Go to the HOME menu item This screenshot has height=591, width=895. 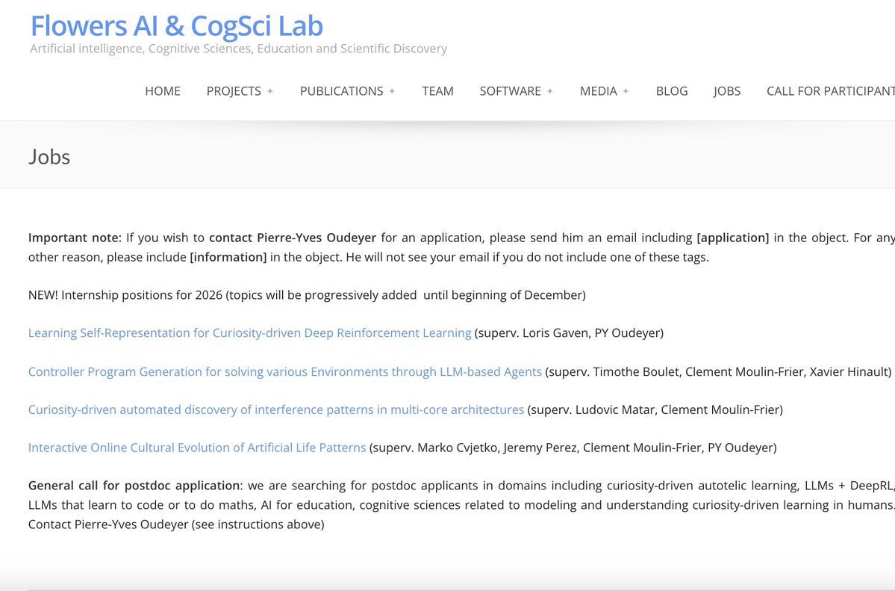(x=163, y=91)
